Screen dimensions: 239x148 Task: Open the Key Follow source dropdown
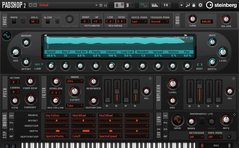(57, 115)
